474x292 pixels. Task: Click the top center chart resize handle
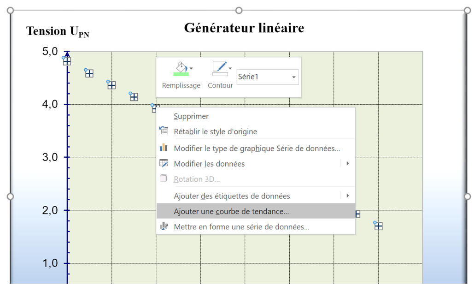point(239,11)
